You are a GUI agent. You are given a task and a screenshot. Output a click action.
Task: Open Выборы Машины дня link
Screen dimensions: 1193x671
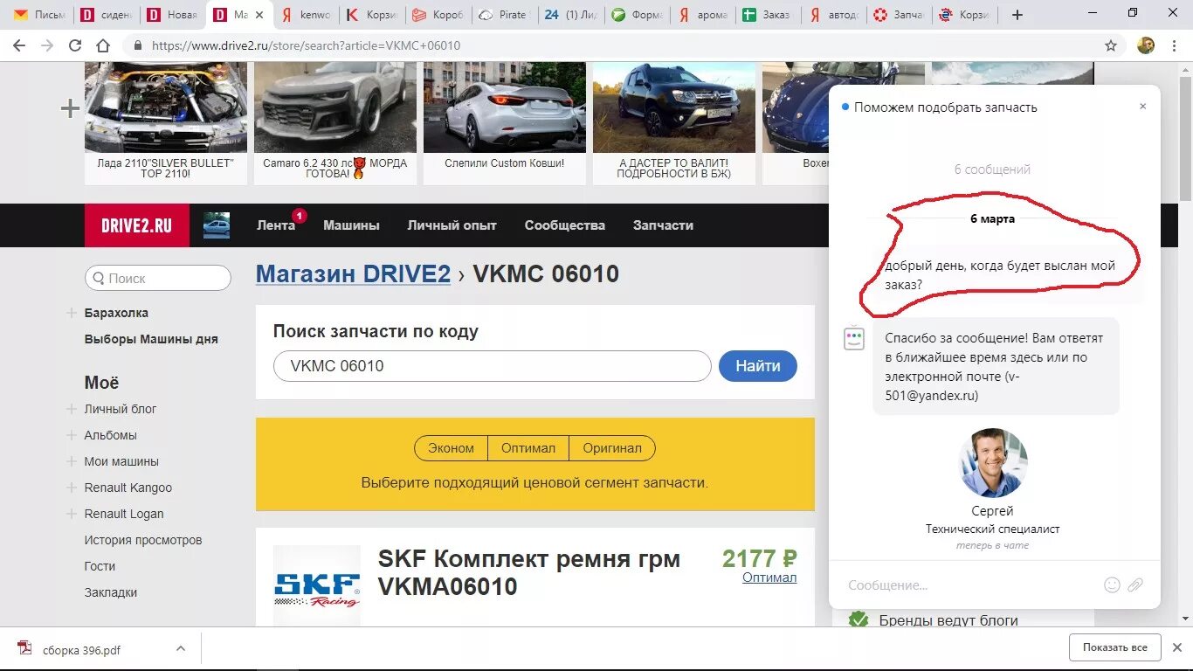[151, 339]
